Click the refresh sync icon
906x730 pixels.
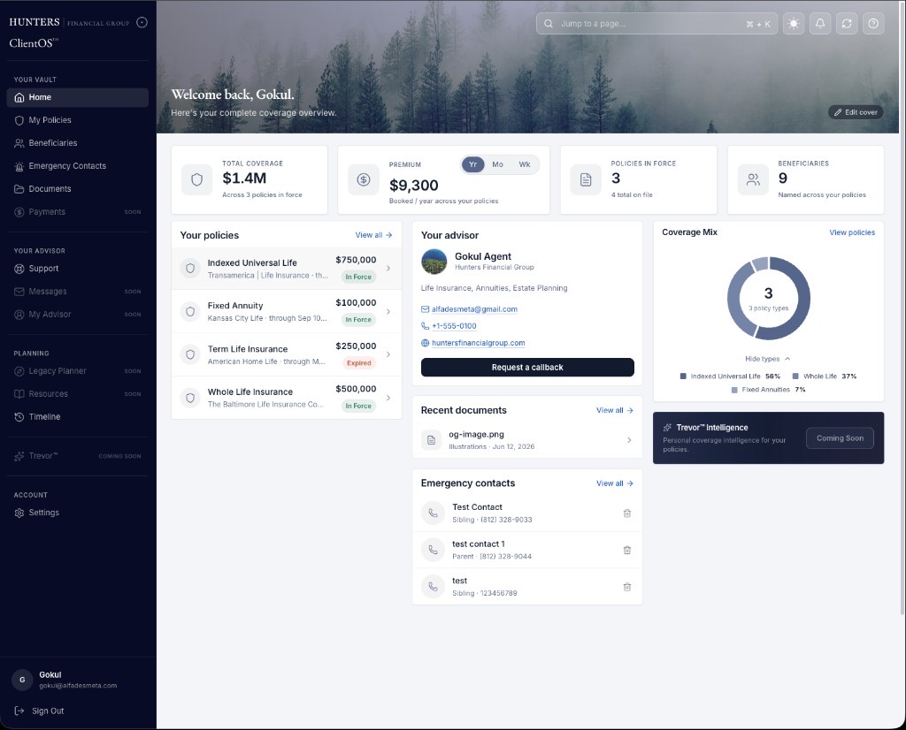pos(847,24)
